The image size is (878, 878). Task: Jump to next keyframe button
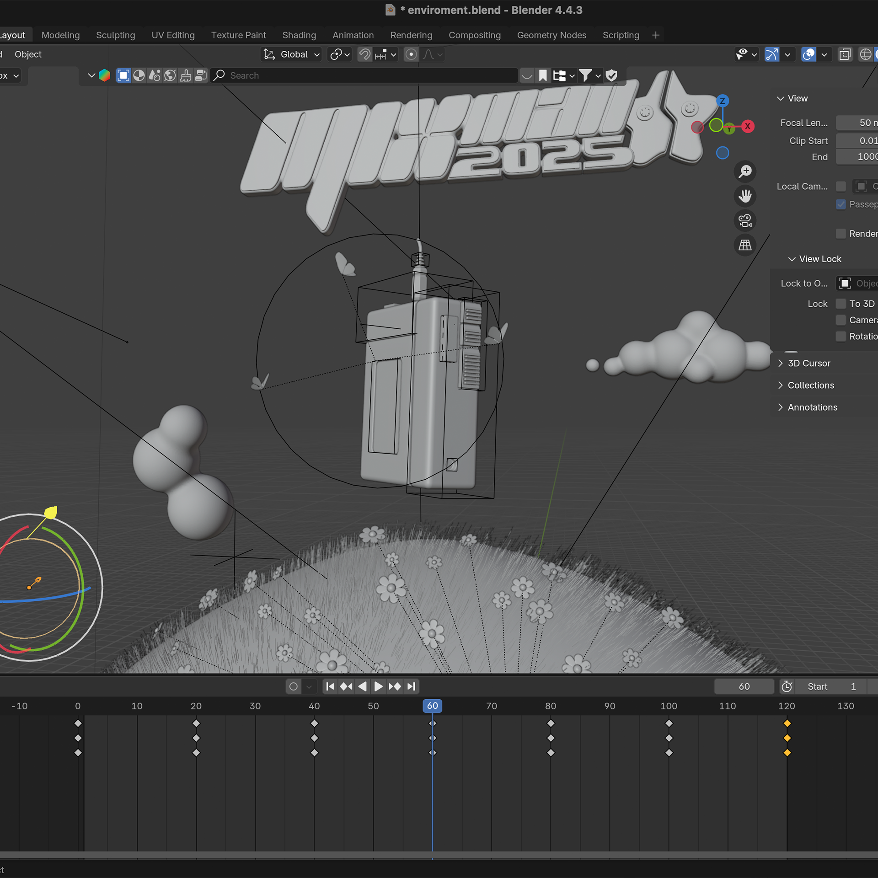coord(395,686)
